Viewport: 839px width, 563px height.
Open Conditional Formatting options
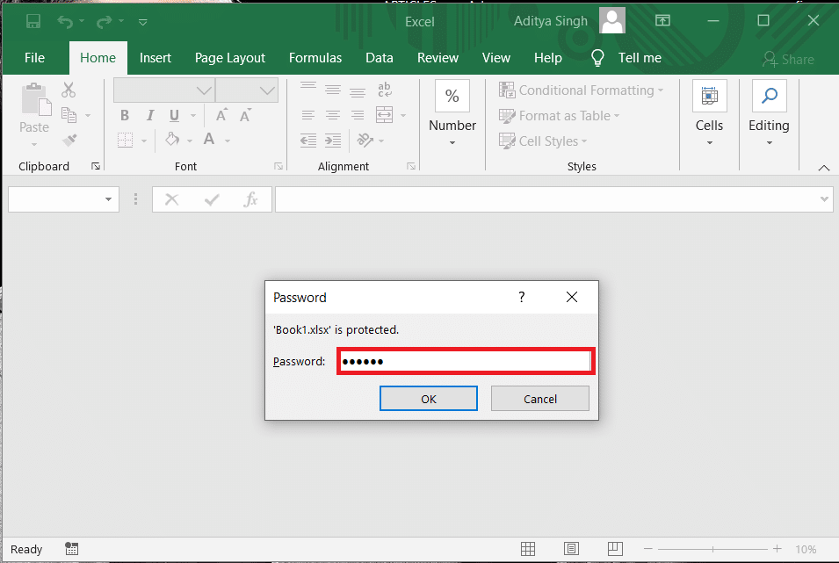point(582,90)
